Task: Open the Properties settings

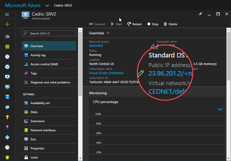Action: coord(49,148)
